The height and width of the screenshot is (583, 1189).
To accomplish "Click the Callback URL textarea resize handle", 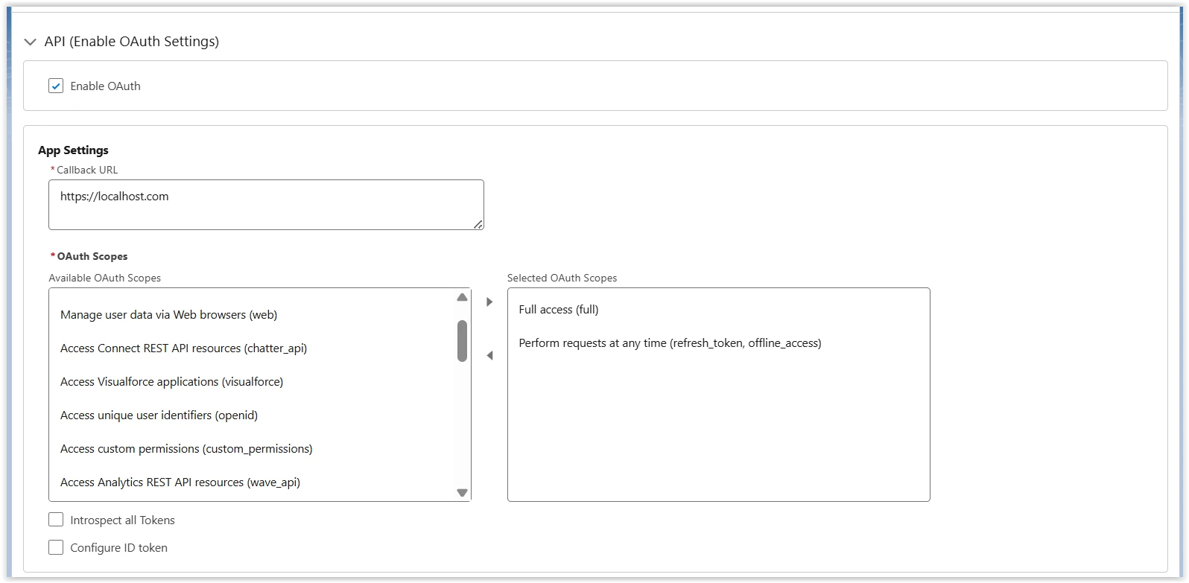I will [478, 224].
